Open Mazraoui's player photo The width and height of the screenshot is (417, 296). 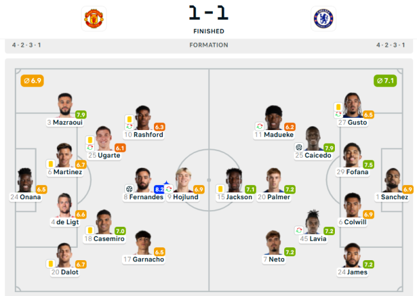coord(65,105)
